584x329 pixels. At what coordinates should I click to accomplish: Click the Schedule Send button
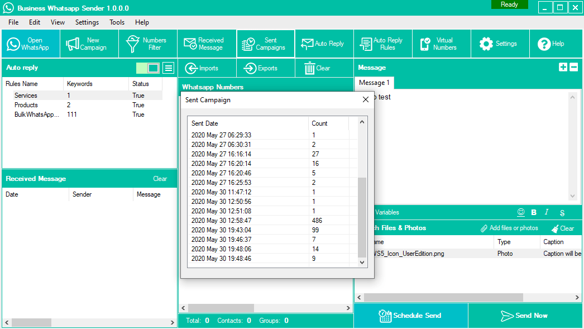pyautogui.click(x=410, y=316)
